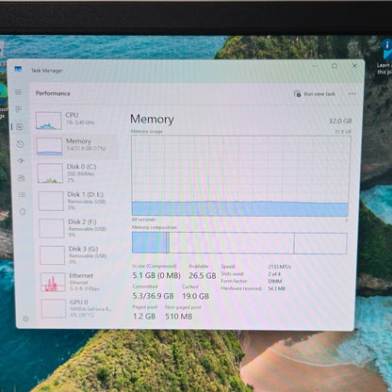The image size is (392, 392).
Task: Select Disk 0 (C:) in the list
Action: pyautogui.click(x=77, y=172)
